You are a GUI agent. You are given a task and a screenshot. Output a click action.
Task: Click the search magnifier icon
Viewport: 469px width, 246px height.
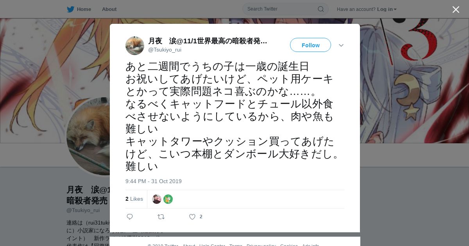point(320,9)
